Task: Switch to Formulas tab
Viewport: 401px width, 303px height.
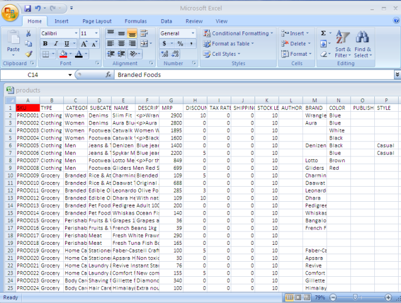Action: click(x=135, y=22)
